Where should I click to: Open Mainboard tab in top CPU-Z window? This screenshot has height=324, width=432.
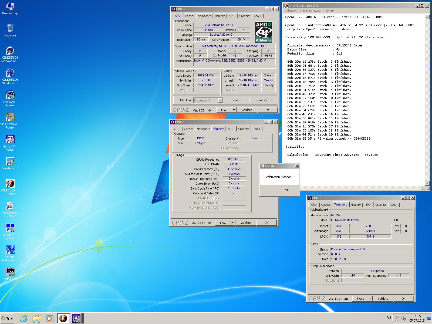click(x=204, y=16)
